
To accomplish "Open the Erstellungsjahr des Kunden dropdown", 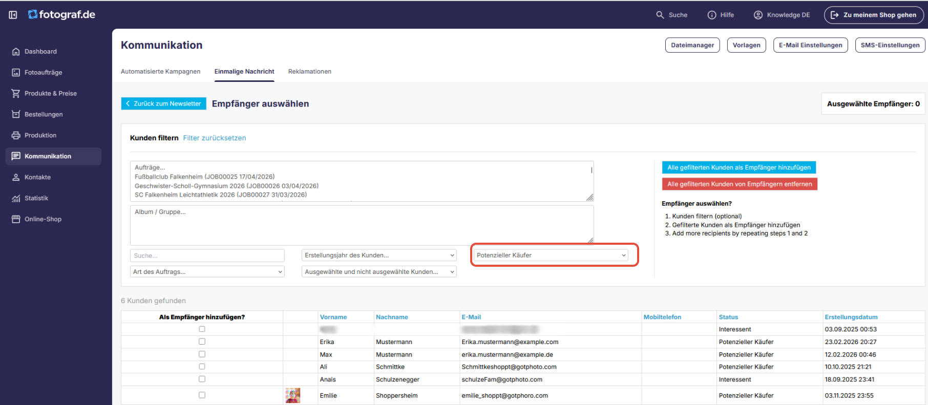I will (379, 255).
